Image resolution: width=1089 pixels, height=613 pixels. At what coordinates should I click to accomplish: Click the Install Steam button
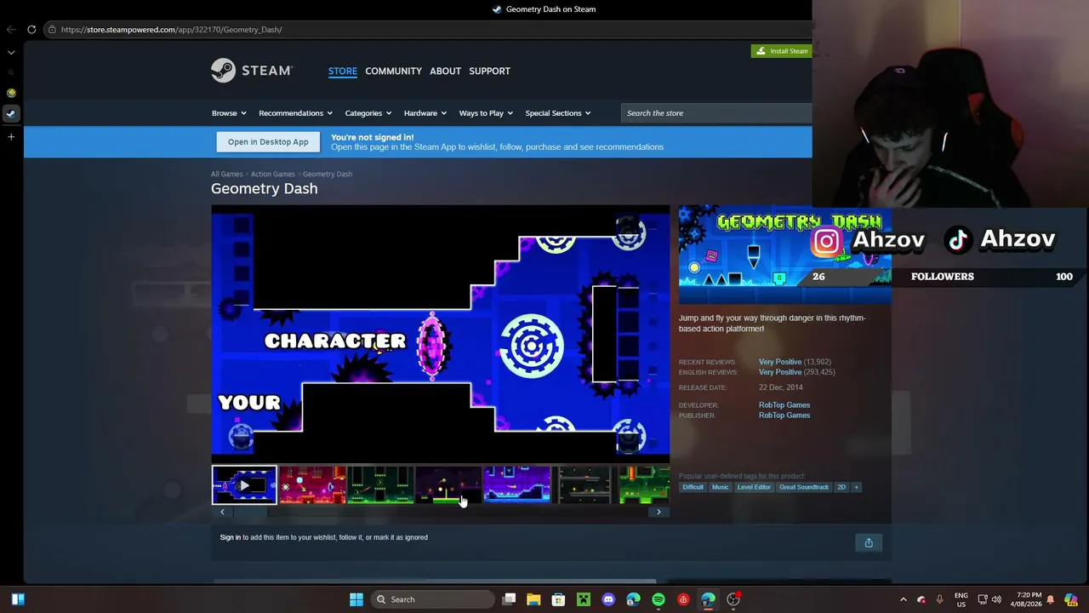[782, 51]
